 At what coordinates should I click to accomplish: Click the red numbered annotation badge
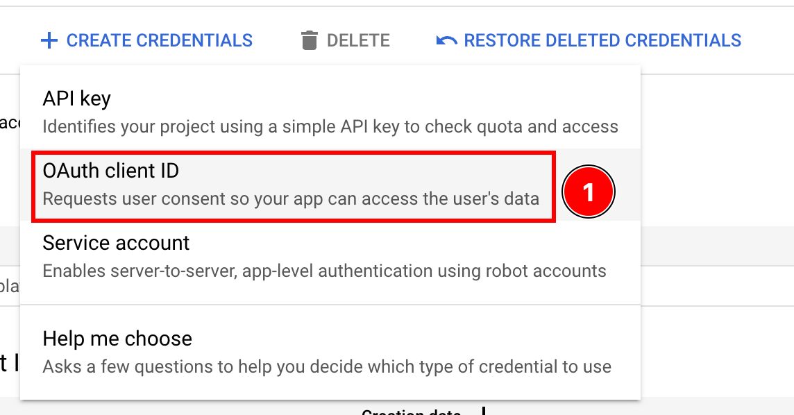[x=588, y=192]
